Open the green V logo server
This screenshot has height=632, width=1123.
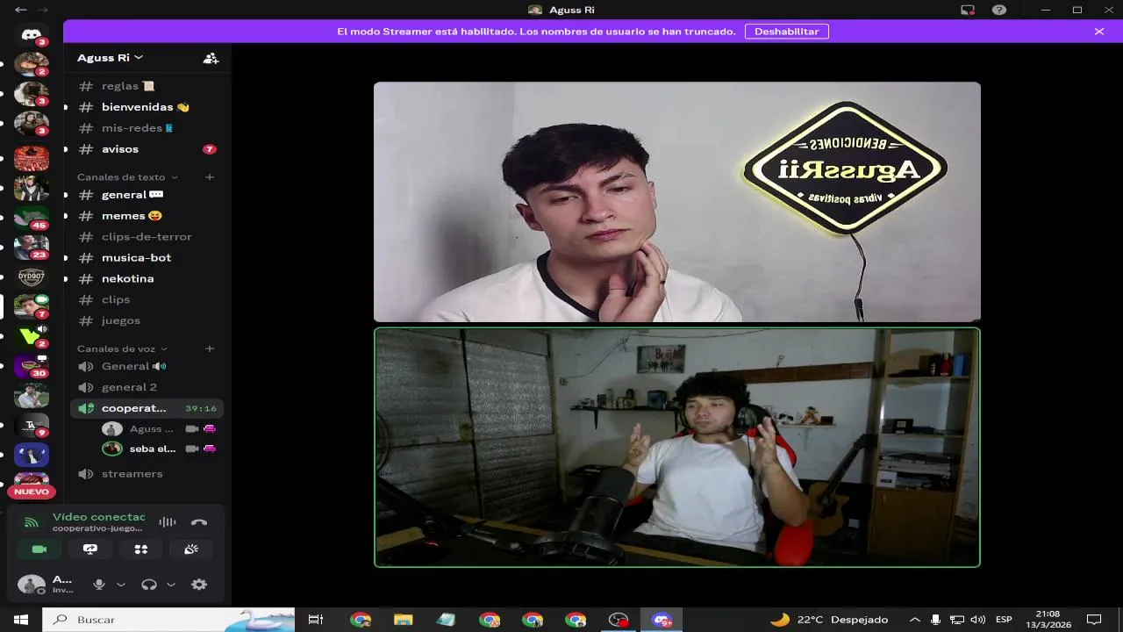pyautogui.click(x=32, y=336)
